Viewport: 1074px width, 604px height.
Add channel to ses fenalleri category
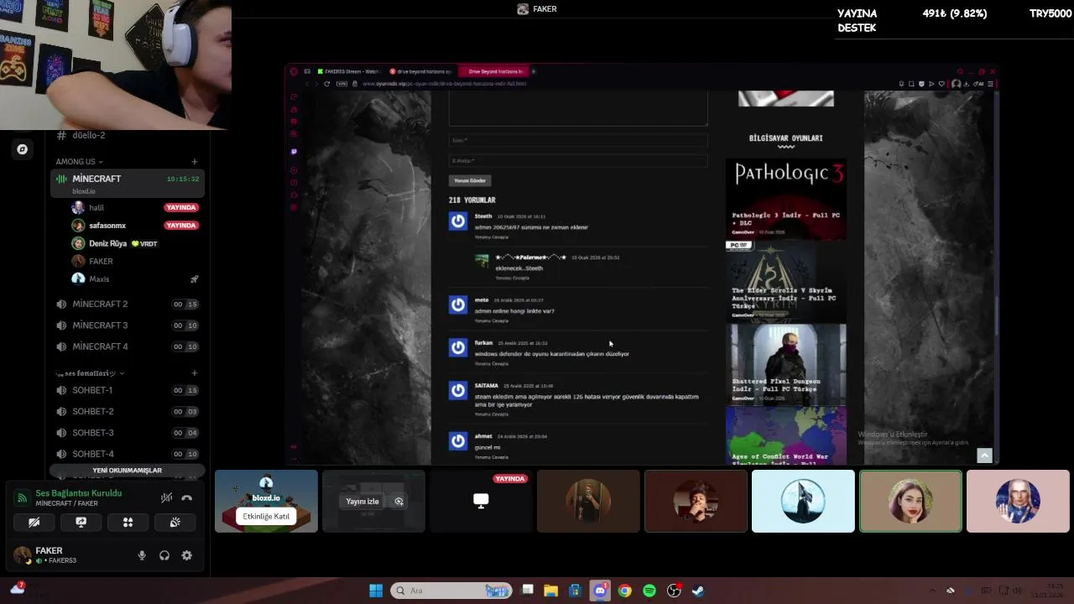click(x=194, y=372)
